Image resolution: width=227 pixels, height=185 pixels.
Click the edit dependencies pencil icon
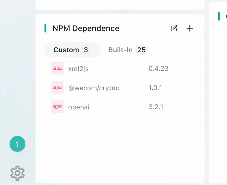tap(174, 28)
